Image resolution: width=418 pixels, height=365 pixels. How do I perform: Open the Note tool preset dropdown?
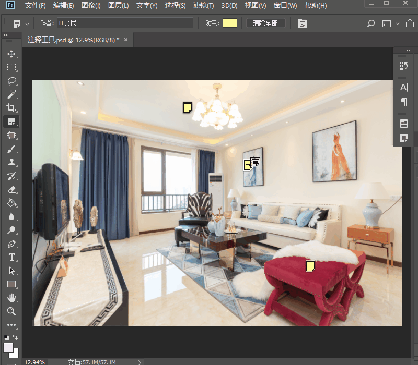(21, 23)
